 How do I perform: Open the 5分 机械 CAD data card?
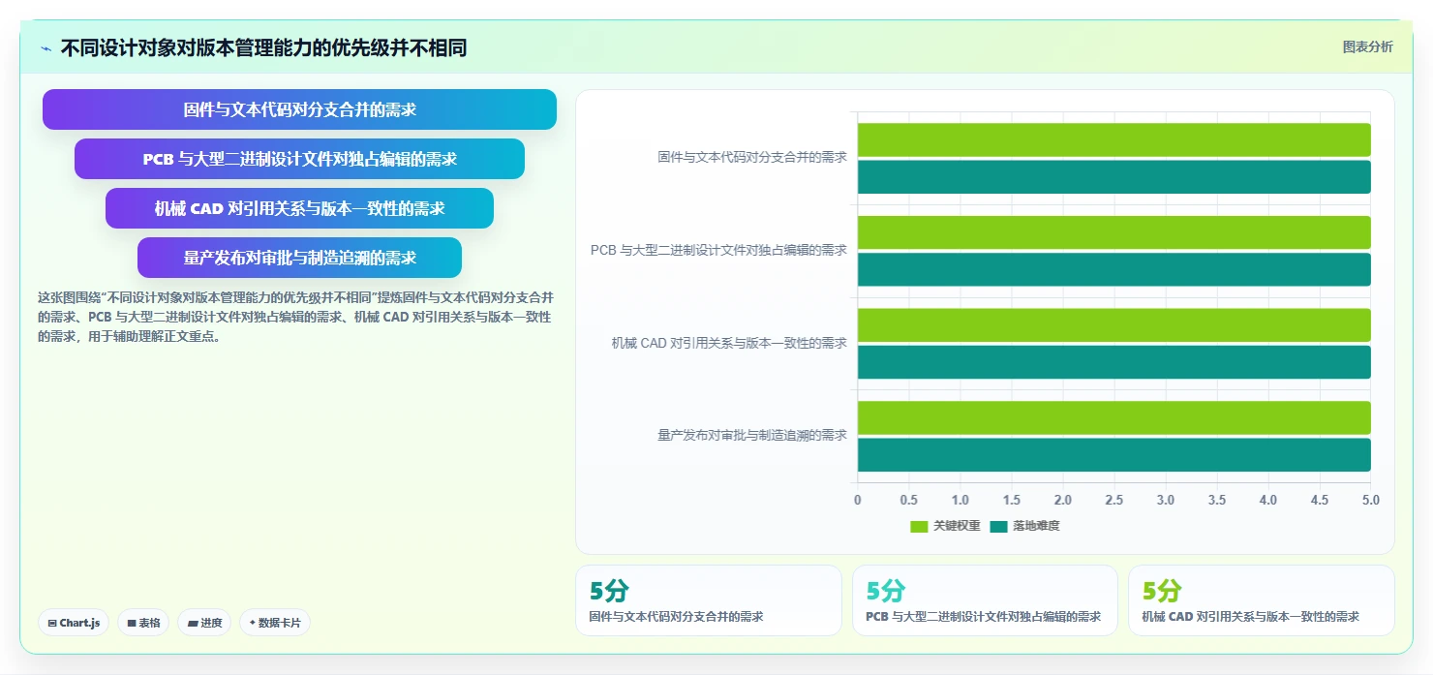tap(1262, 600)
